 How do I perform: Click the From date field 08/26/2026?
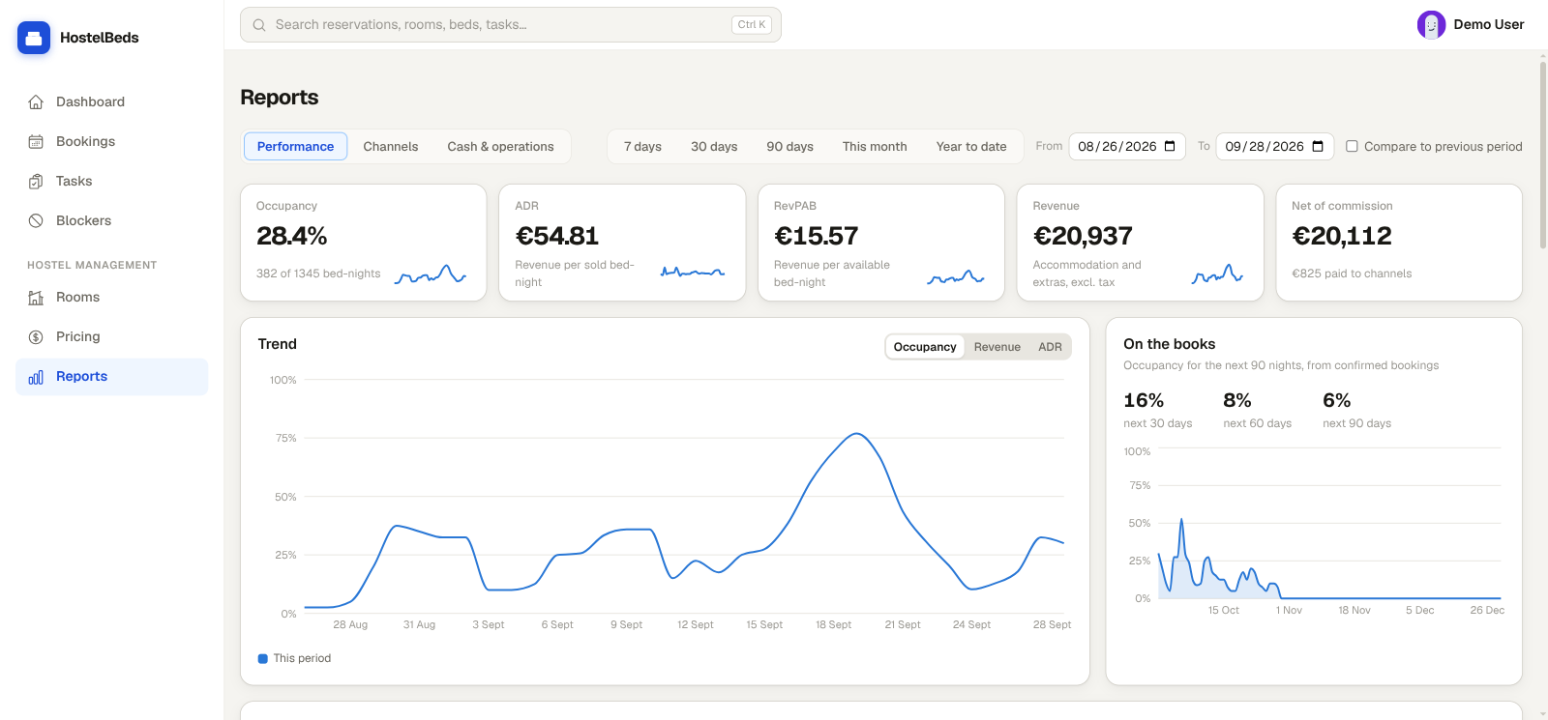(x=1127, y=146)
